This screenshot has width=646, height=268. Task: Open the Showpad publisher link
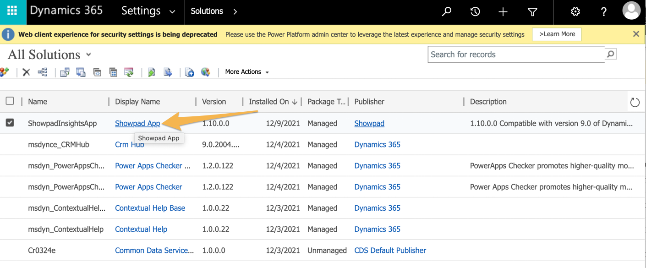369,123
